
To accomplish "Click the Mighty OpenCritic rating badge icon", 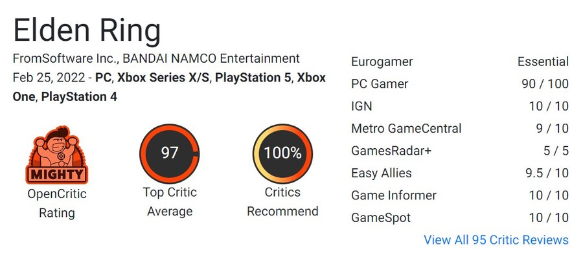I will click(x=57, y=155).
